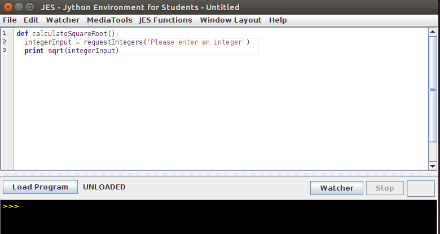The height and width of the screenshot is (234, 440).
Task: Maximize the JES window
Action: point(29,7)
